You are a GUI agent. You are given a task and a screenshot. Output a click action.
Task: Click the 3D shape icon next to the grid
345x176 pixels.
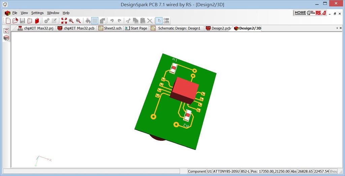click(x=102, y=21)
